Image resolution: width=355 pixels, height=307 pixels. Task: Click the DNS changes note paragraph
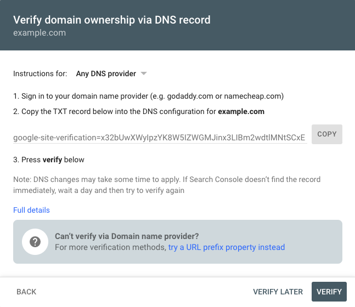click(167, 185)
